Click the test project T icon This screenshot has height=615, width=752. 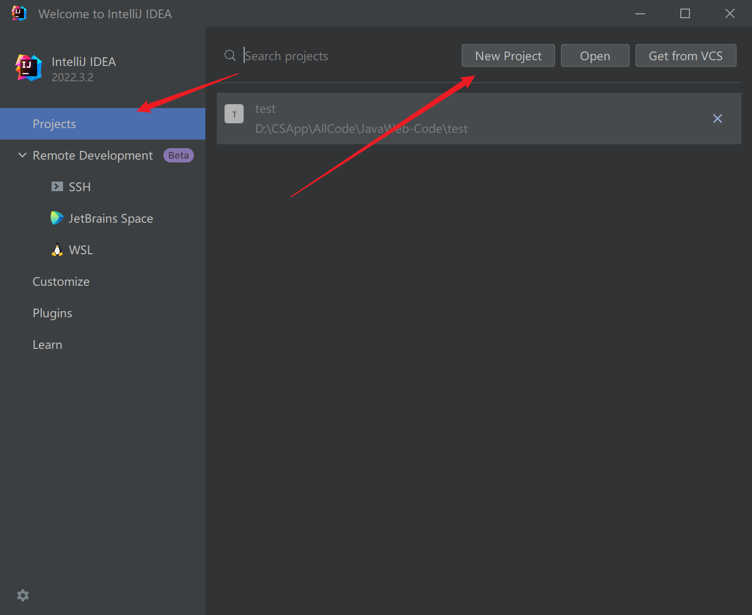(234, 114)
